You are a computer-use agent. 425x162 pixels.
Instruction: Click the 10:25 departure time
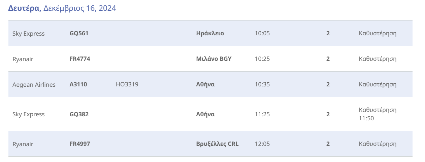[x=262, y=59]
